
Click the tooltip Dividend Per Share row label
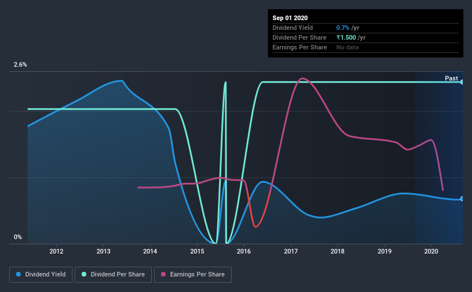pos(299,37)
